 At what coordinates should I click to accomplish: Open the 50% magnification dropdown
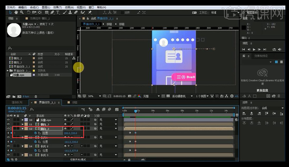tap(100, 96)
